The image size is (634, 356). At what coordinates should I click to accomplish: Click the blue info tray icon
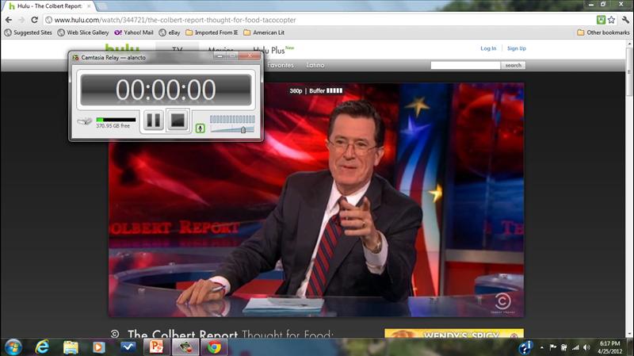coord(525,347)
